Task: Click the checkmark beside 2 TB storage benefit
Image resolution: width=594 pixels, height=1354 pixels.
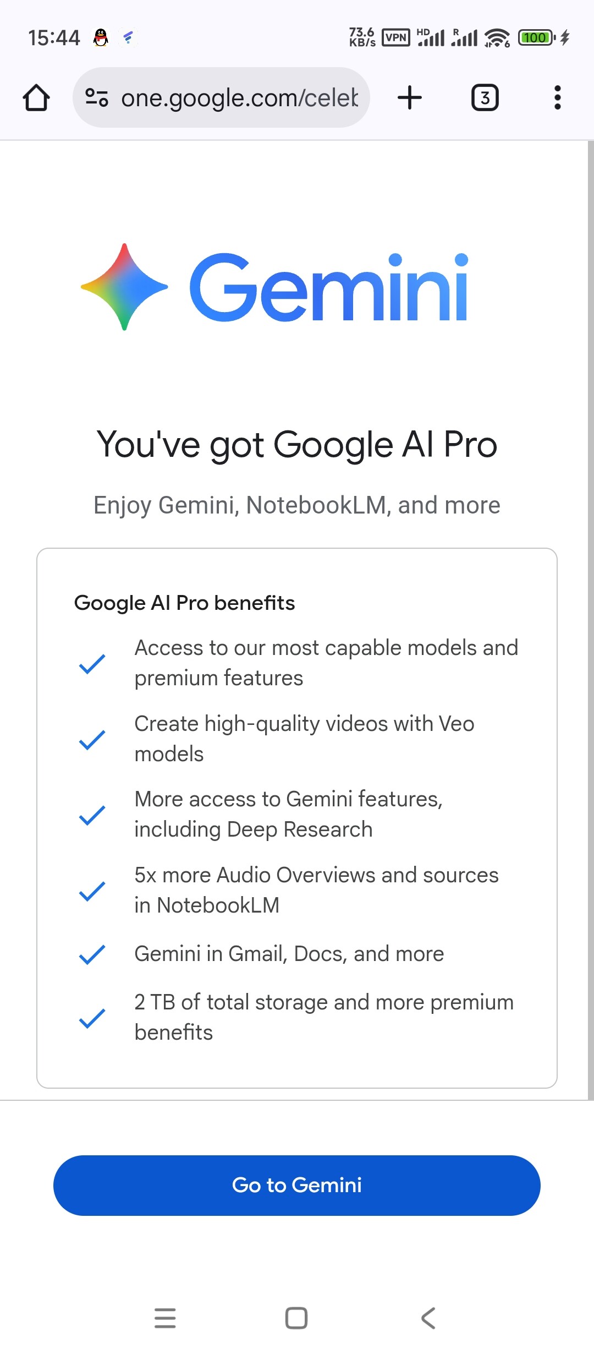Action: point(92,1018)
